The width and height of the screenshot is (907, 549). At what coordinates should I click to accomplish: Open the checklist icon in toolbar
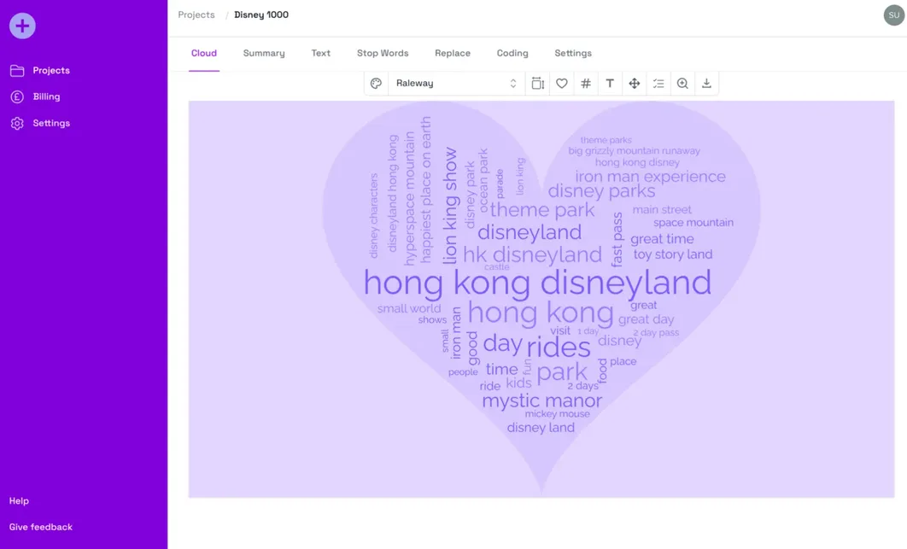[658, 84]
